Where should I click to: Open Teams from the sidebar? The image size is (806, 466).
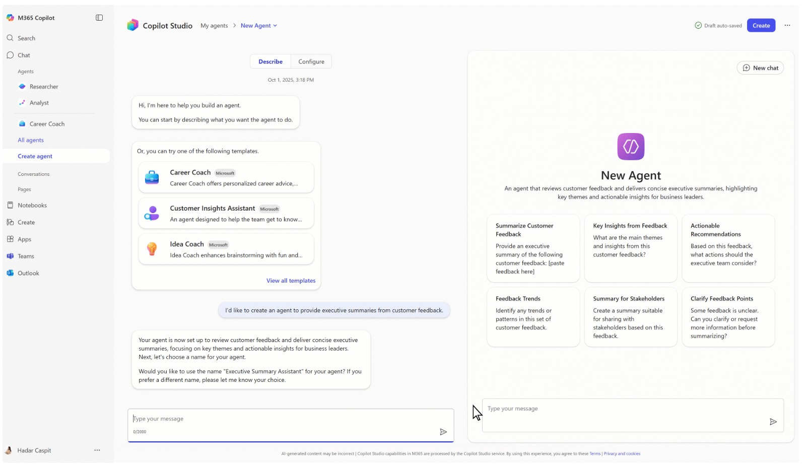[25, 256]
